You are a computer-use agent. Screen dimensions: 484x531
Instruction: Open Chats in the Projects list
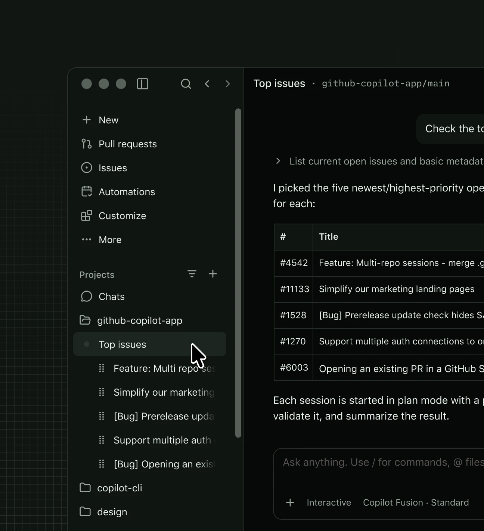click(150, 297)
